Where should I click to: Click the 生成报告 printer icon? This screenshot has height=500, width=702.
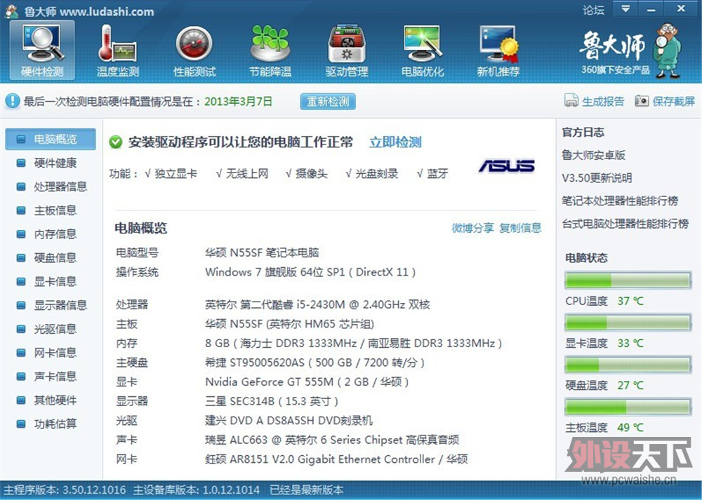[x=571, y=100]
